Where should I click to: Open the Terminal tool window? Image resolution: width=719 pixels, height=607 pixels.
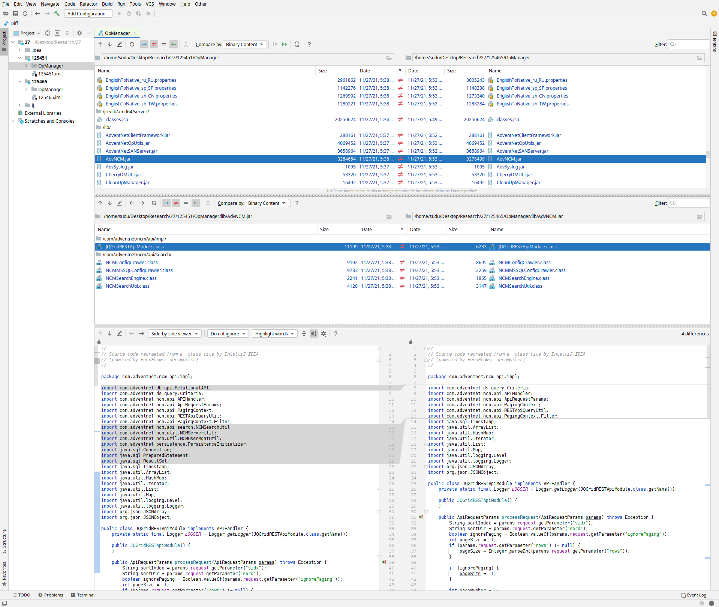pyautogui.click(x=83, y=595)
